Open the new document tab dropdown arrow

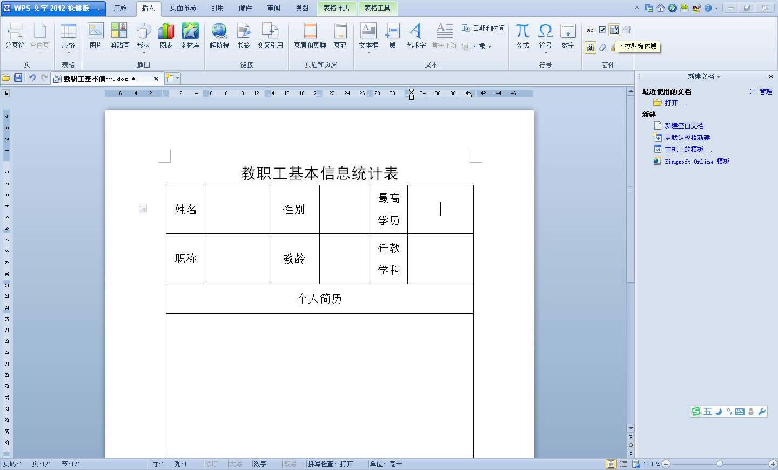click(177, 78)
